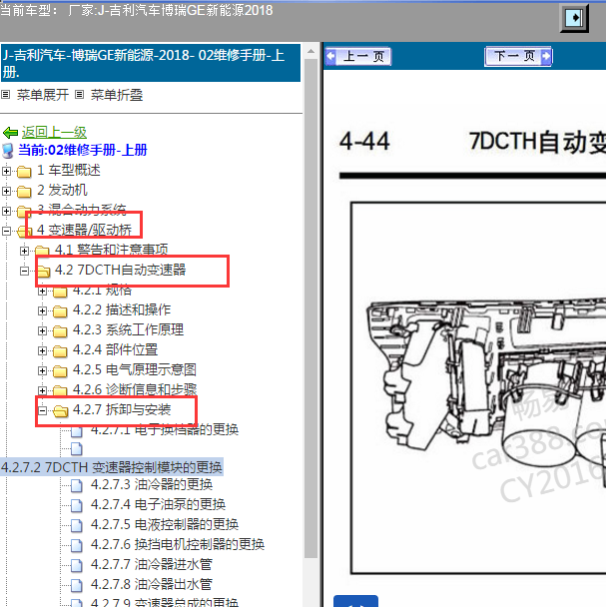Click document icon of 4.2.7.3 油冷器的更换
Viewport: 606px width, 607px height.
click(x=77, y=485)
